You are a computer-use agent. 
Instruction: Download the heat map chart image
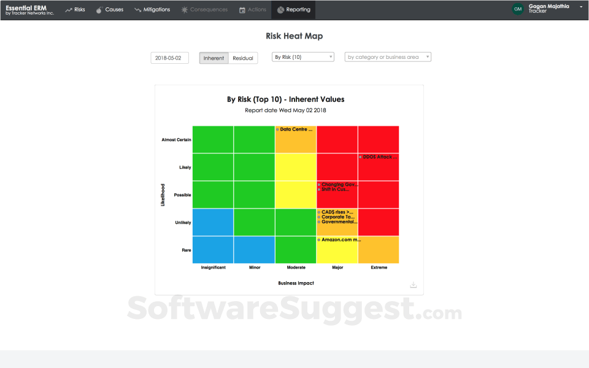click(x=413, y=285)
